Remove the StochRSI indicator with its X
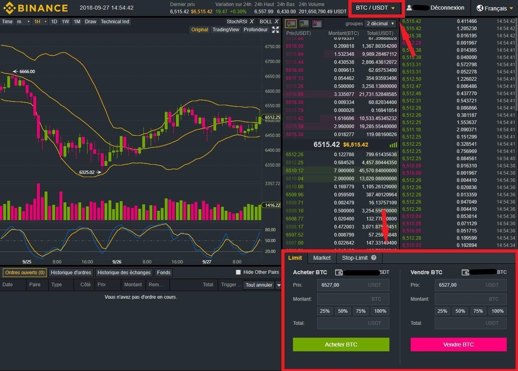The width and height of the screenshot is (518, 371). [252, 21]
